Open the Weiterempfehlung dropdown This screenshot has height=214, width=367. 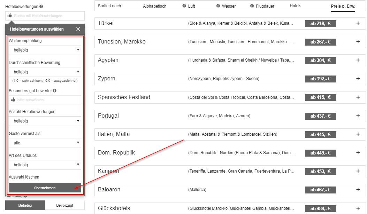pyautogui.click(x=45, y=50)
